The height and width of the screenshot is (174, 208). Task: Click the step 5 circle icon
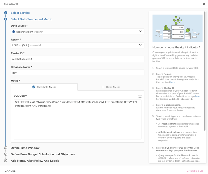(x=6, y=161)
